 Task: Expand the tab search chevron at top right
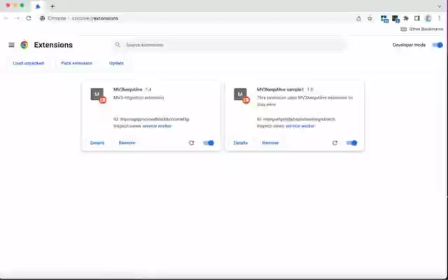tap(440, 6)
